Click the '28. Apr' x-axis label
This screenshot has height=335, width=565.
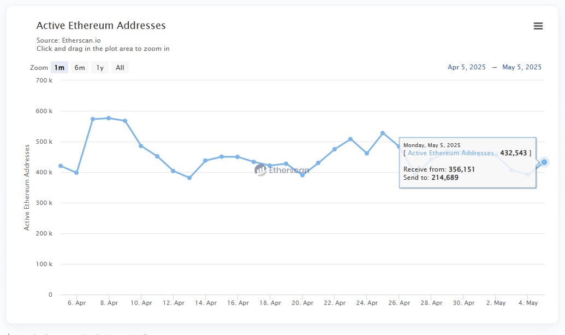(431, 303)
